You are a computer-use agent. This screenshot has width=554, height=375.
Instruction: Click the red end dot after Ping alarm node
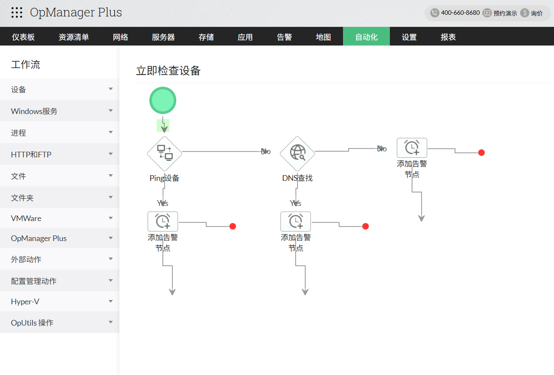(x=233, y=226)
